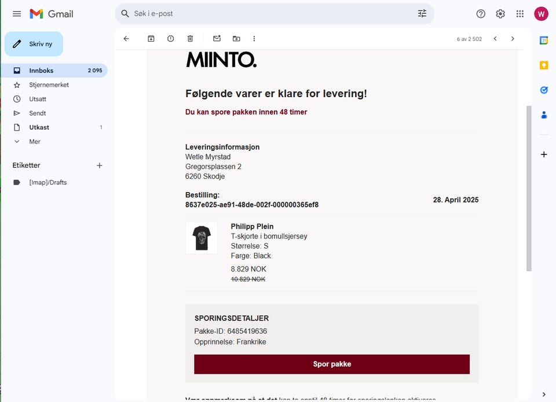Open the more actions menu
The height and width of the screenshot is (402, 556).
coord(254,39)
